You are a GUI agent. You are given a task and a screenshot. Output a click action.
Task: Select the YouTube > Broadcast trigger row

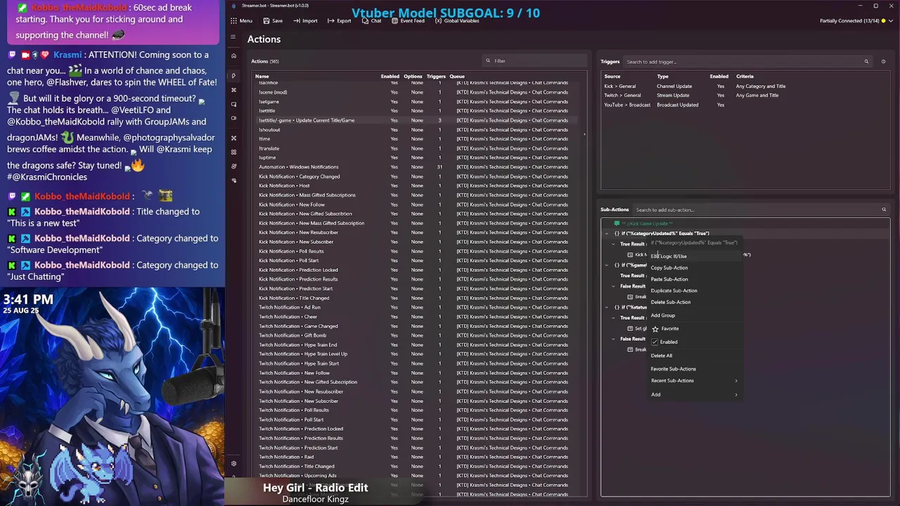(x=745, y=105)
